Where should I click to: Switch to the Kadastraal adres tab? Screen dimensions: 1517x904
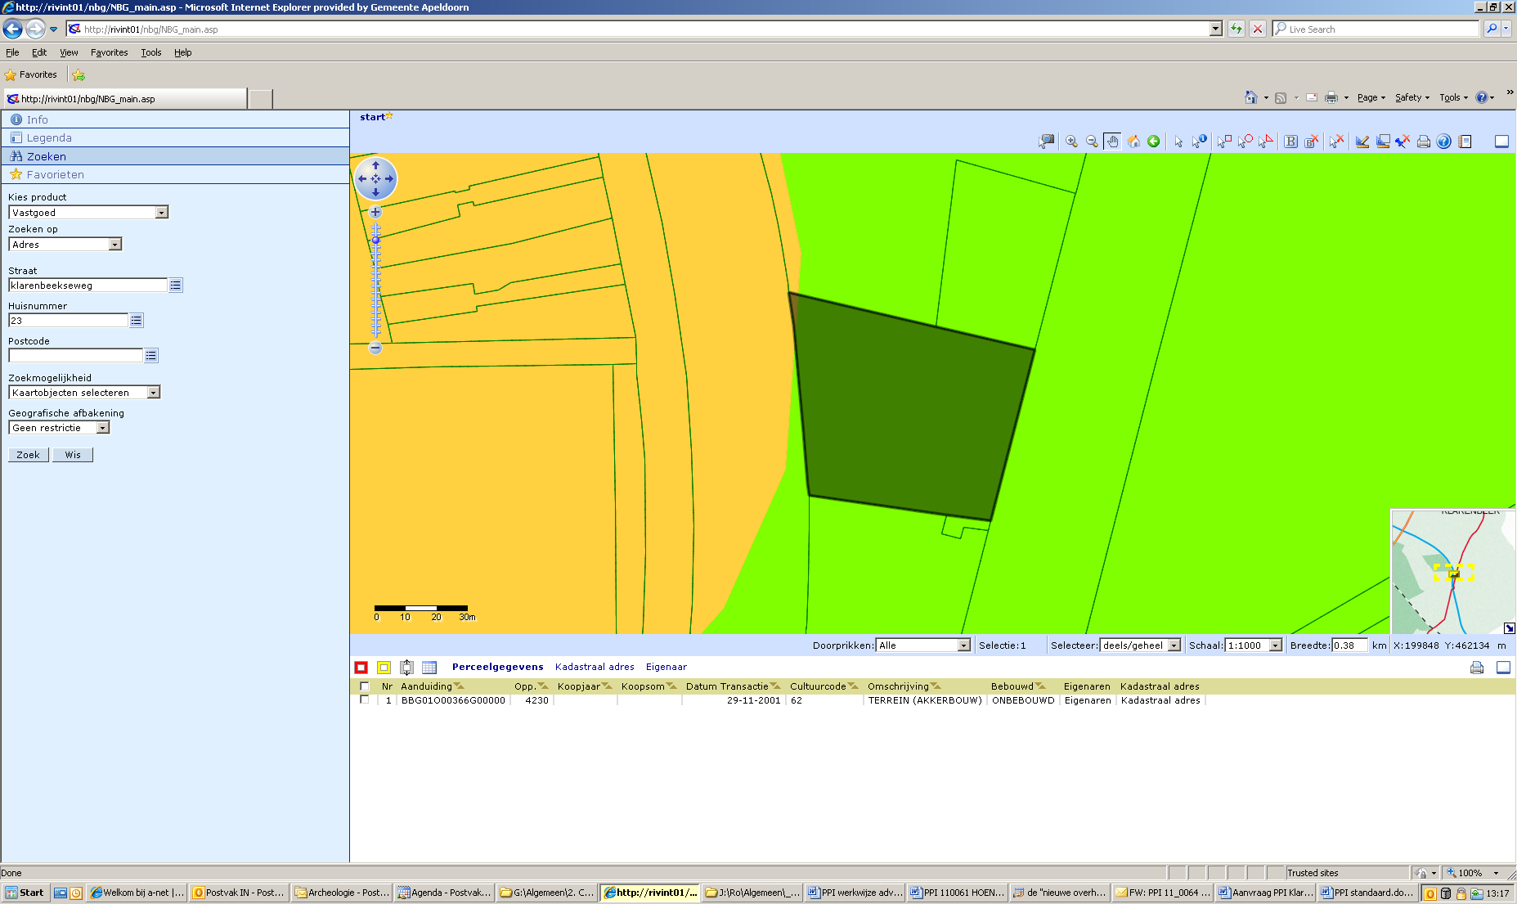coord(595,667)
